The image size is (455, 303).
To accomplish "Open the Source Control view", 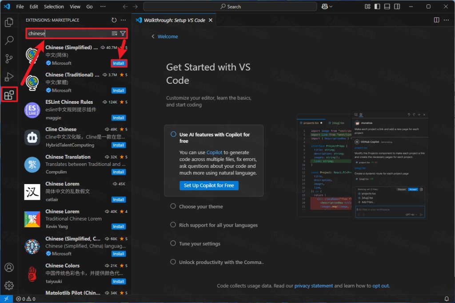I will [9, 59].
